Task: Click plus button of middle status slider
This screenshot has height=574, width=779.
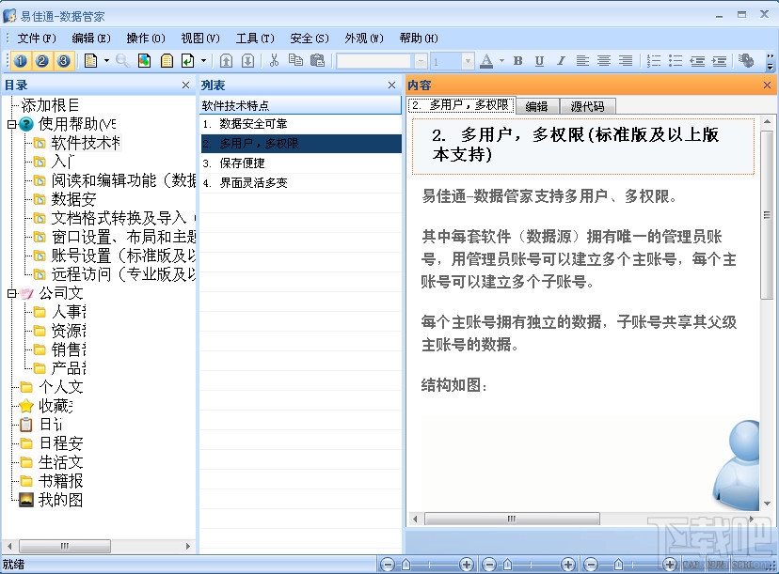Action: (x=568, y=565)
